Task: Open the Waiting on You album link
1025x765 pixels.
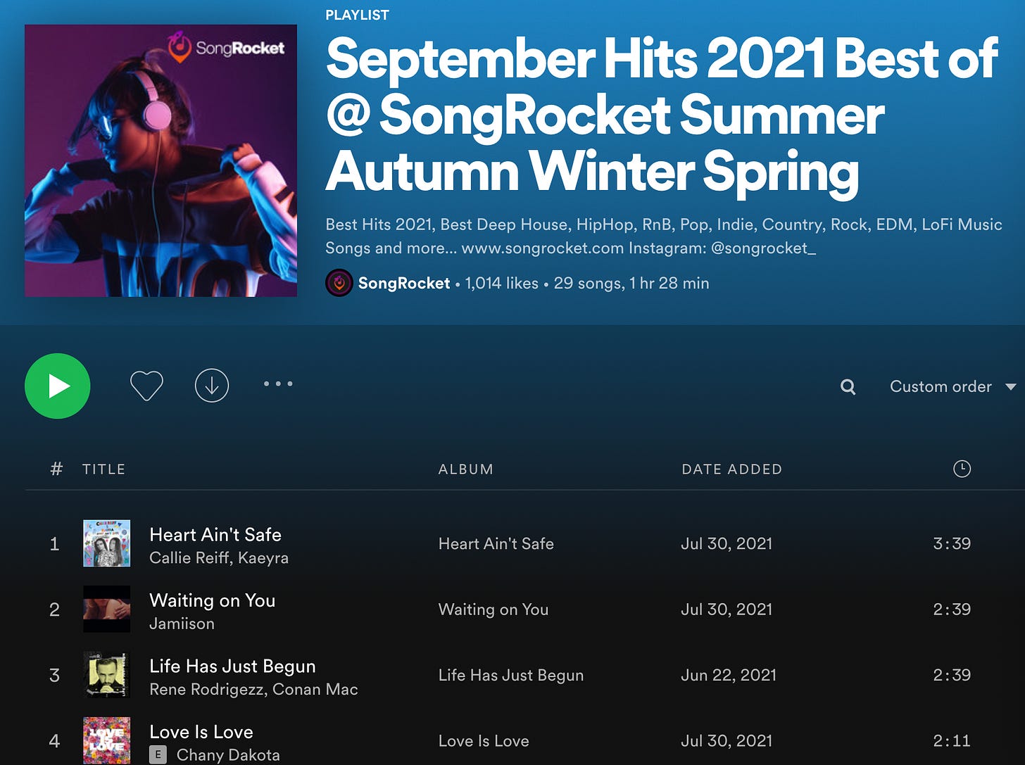Action: pos(493,609)
